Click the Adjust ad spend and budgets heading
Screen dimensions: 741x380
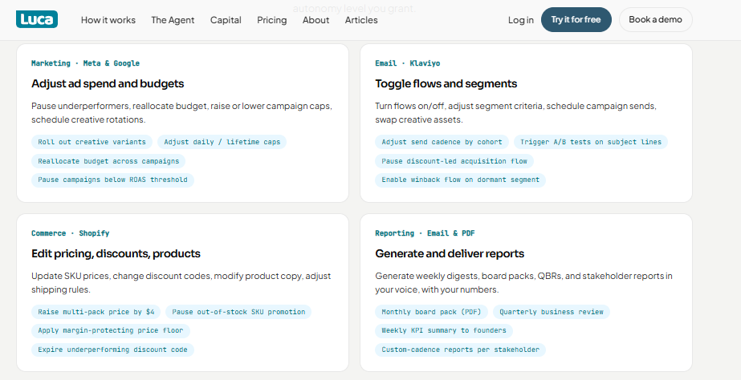[108, 83]
